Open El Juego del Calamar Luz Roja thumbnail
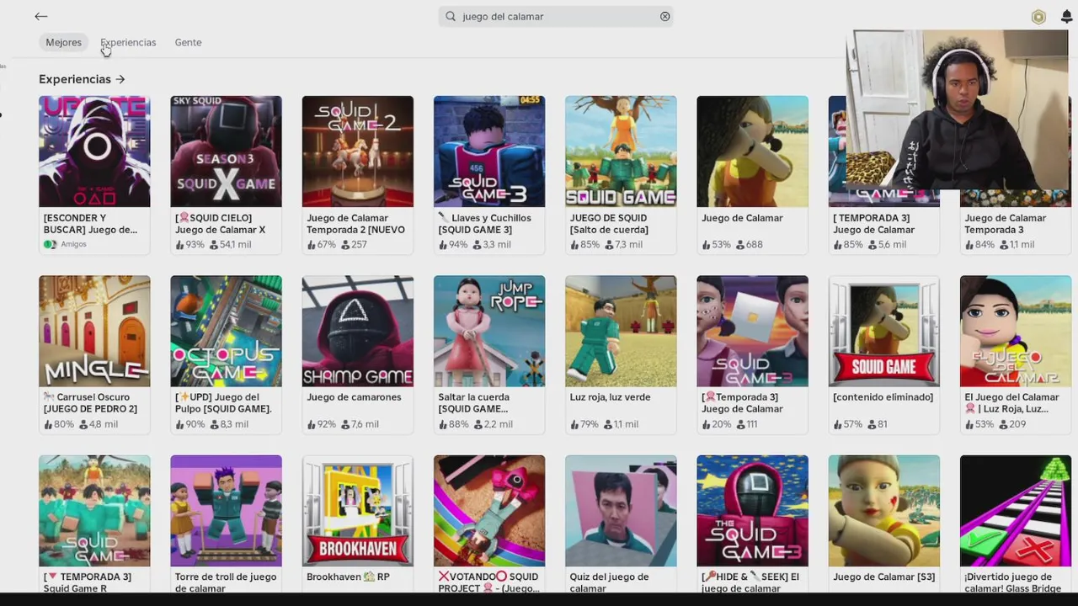Viewport: 1078px width, 606px height. (x=1016, y=331)
